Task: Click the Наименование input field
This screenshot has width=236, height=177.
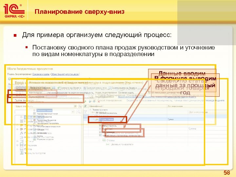Action: [x=70, y=93]
